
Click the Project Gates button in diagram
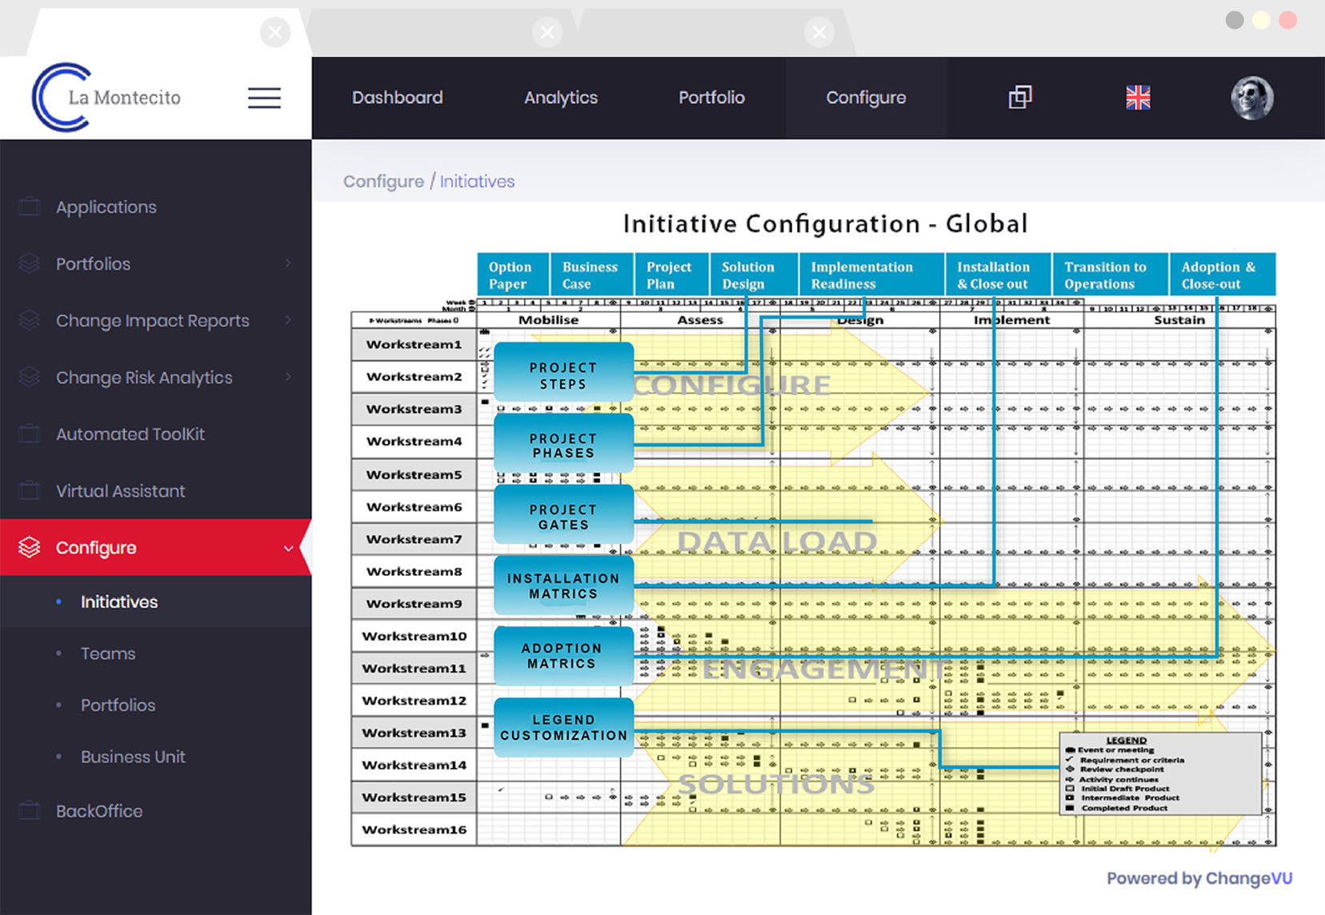click(x=562, y=516)
